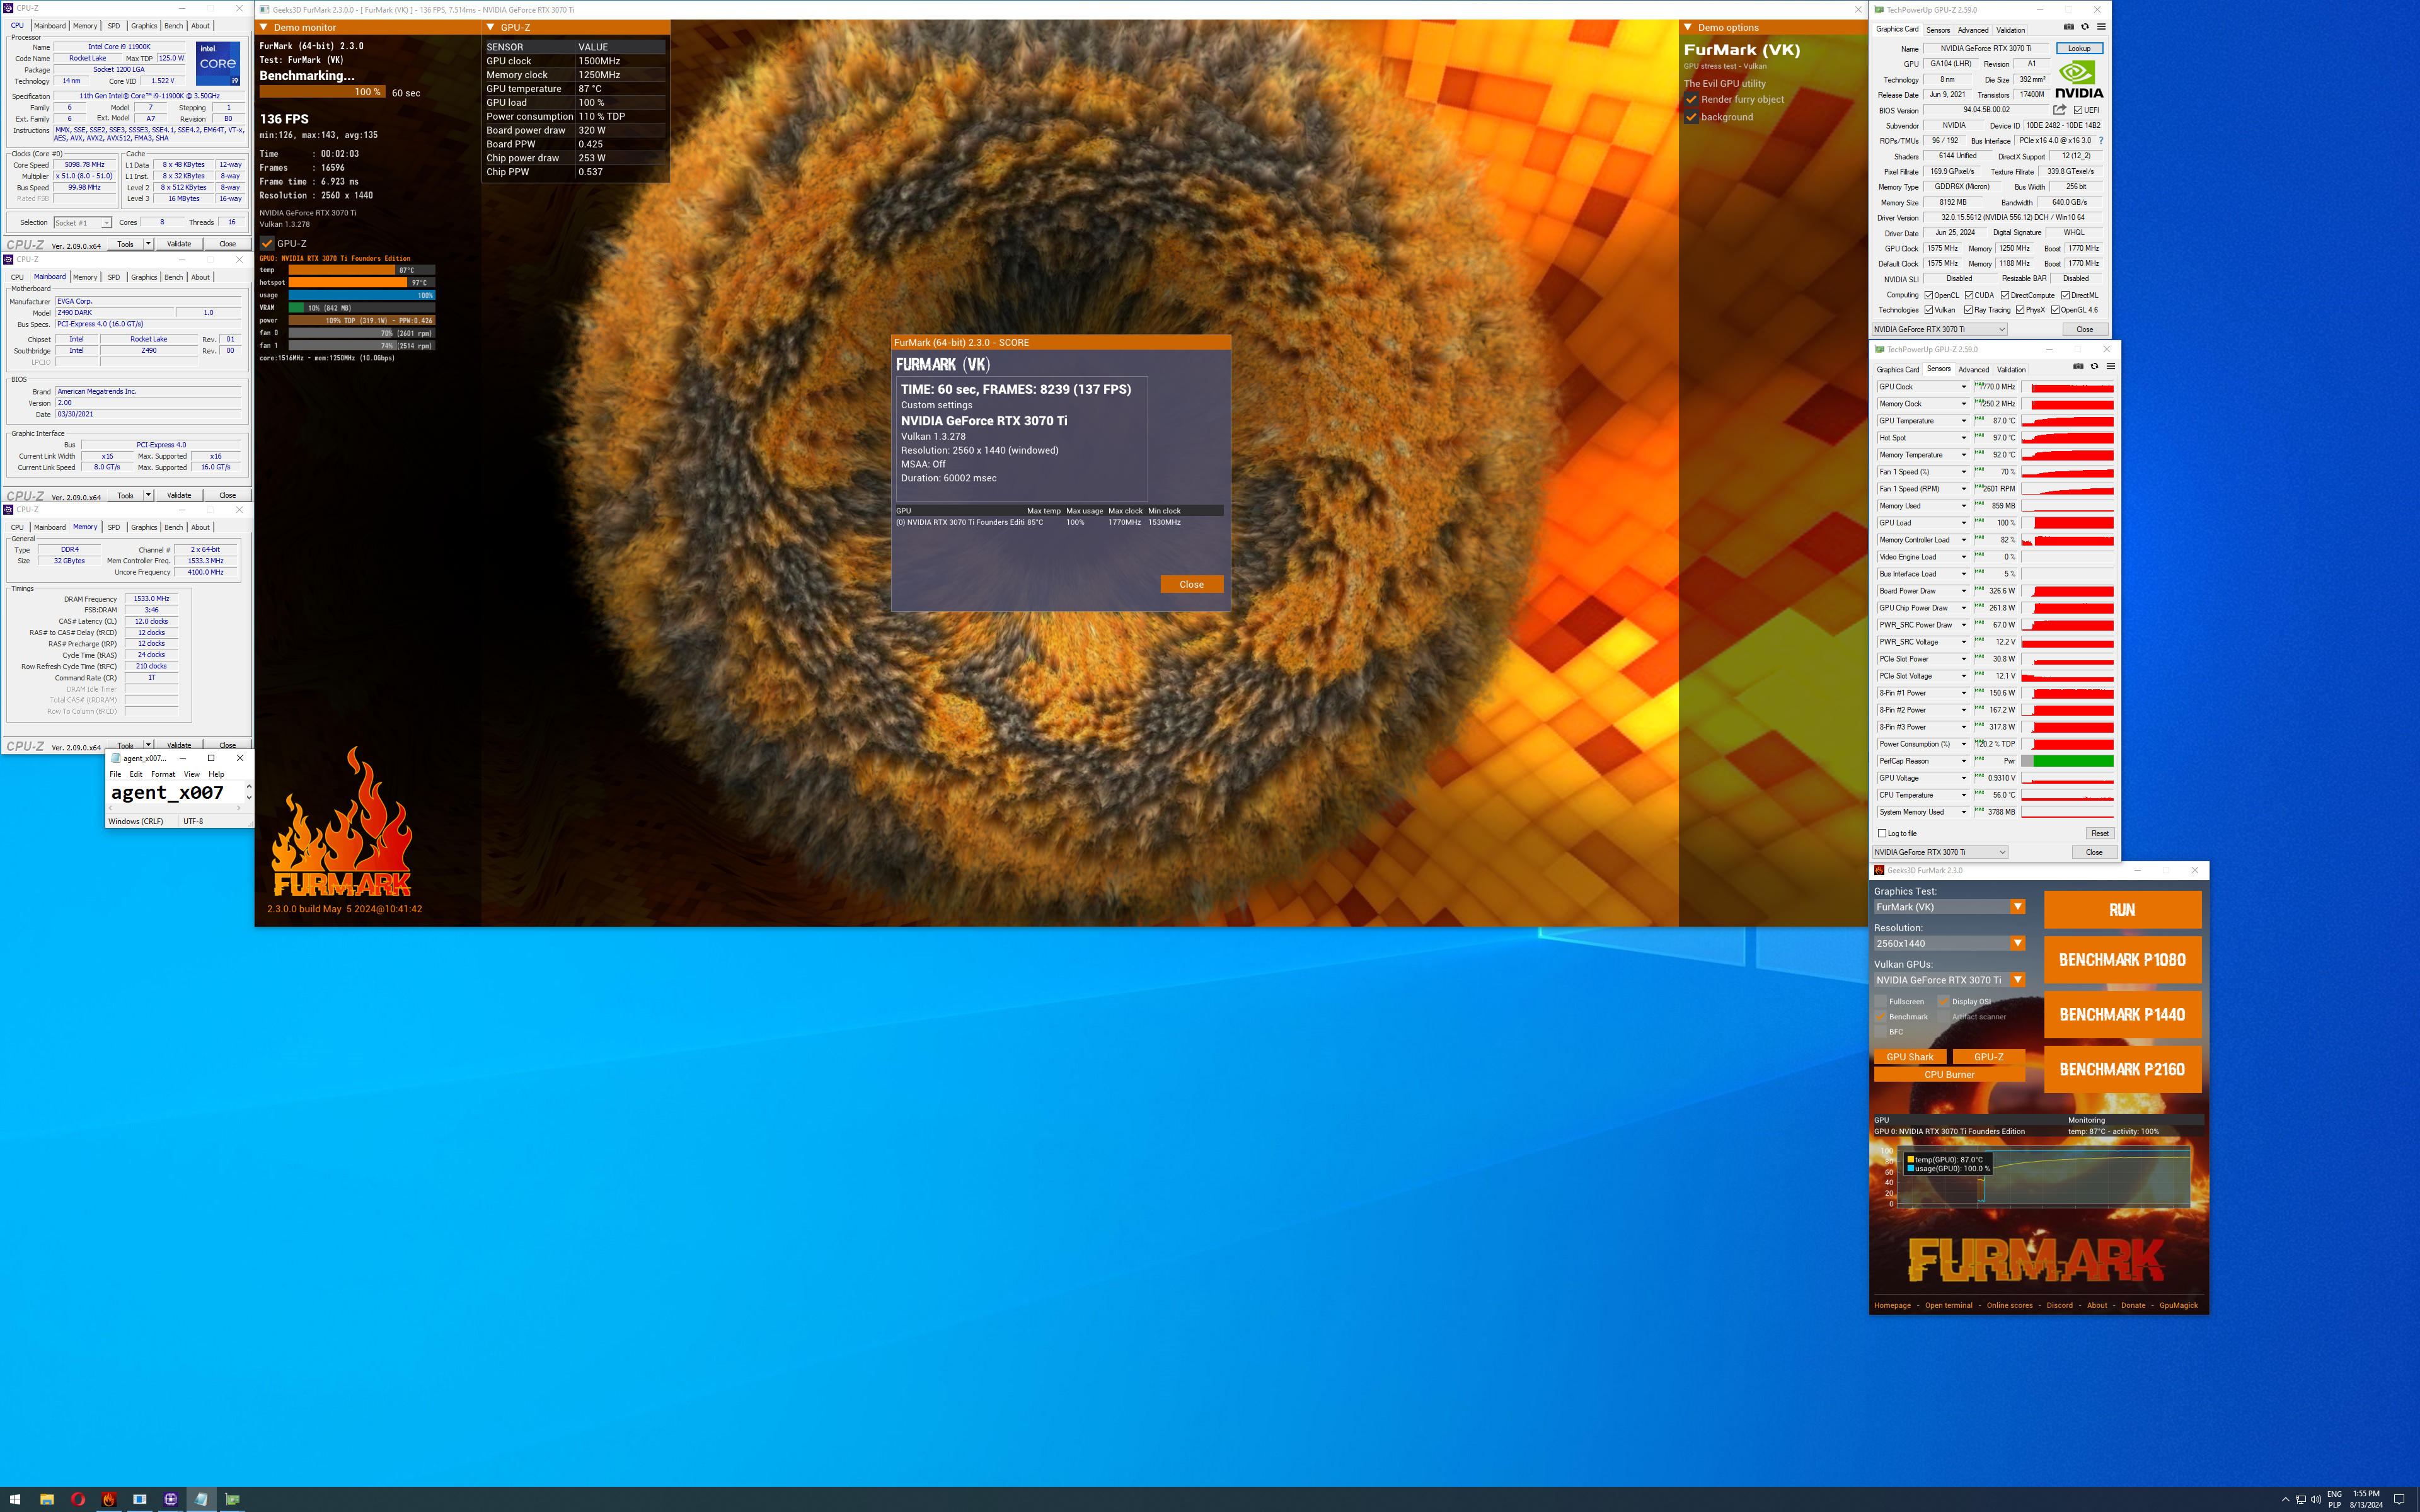The width and height of the screenshot is (2420, 1512).
Task: Uncheck Display OSI in FurMark launcher
Action: [1943, 1001]
